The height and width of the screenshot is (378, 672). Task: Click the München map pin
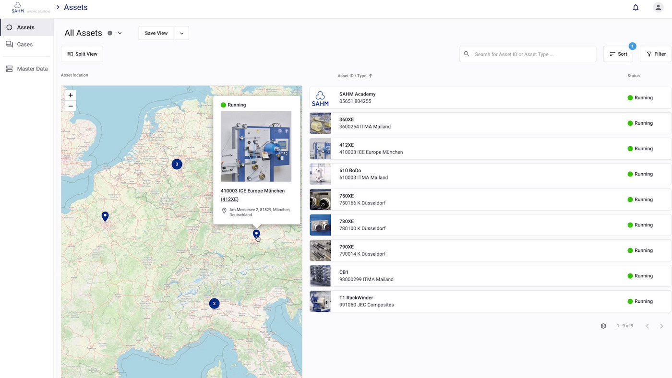point(256,234)
